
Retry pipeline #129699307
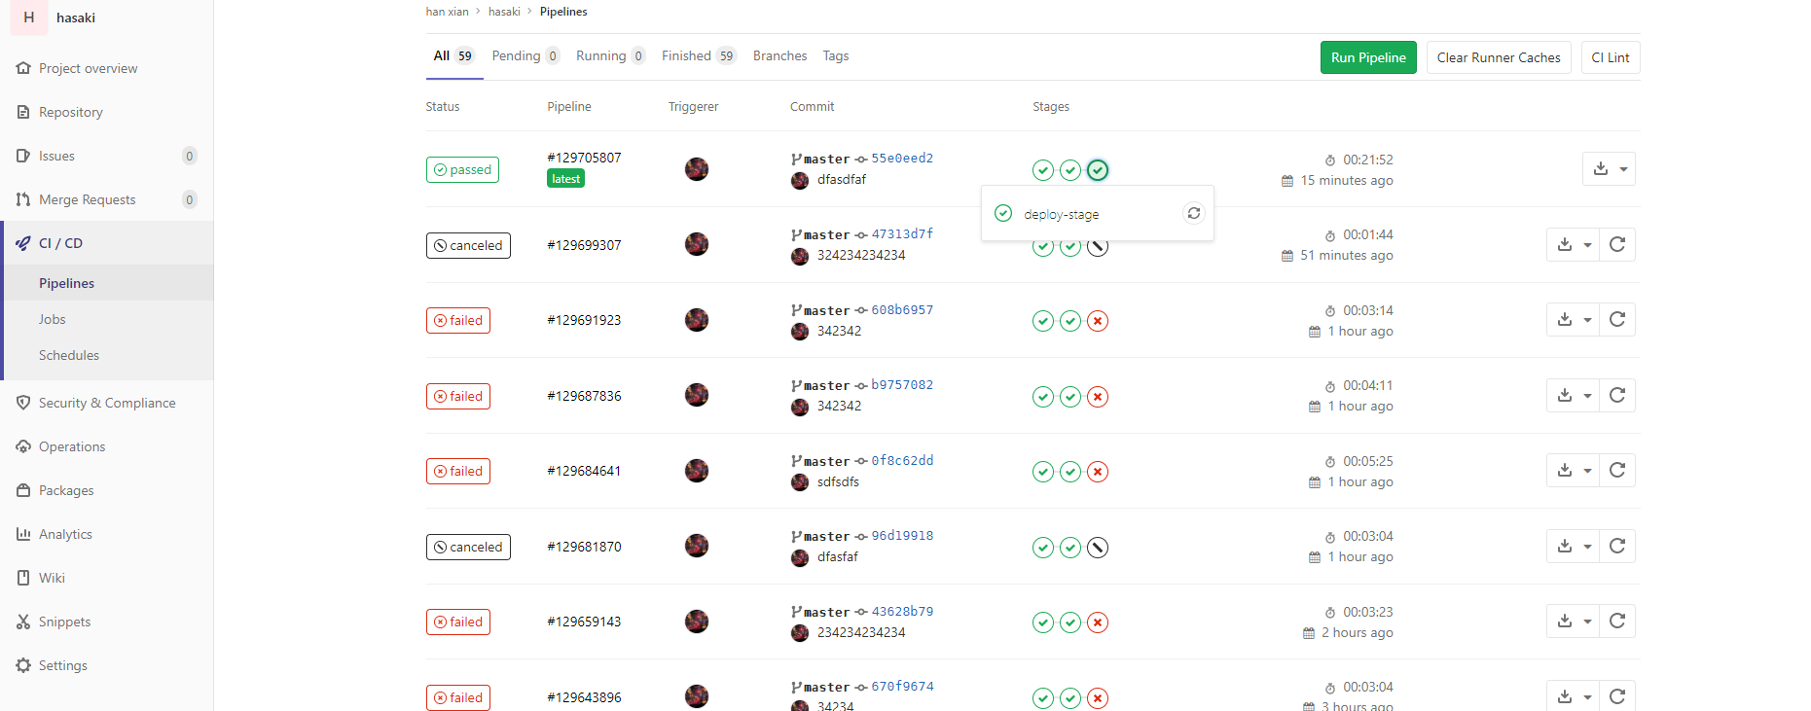[x=1617, y=244]
